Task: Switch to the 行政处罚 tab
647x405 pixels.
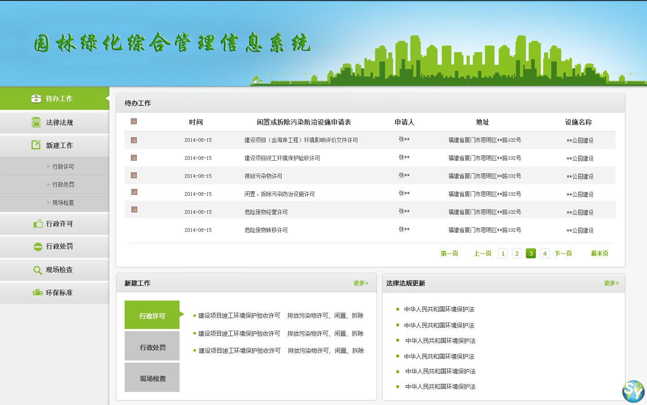Action: (x=152, y=346)
